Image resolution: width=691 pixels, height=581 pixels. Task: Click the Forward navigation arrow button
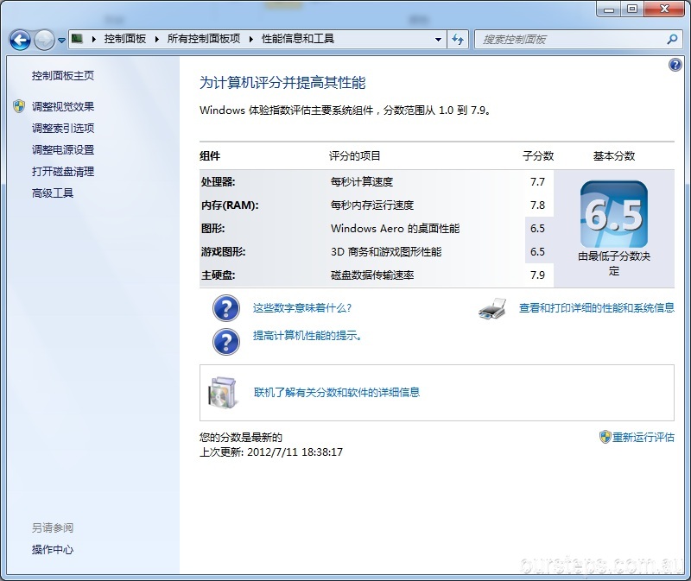coord(44,40)
